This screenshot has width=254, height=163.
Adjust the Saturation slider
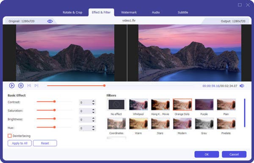pos(55,110)
